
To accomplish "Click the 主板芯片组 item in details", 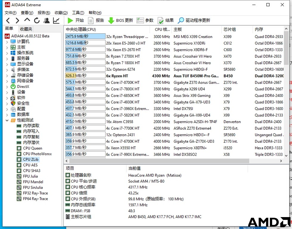I will (x=79, y=217).
